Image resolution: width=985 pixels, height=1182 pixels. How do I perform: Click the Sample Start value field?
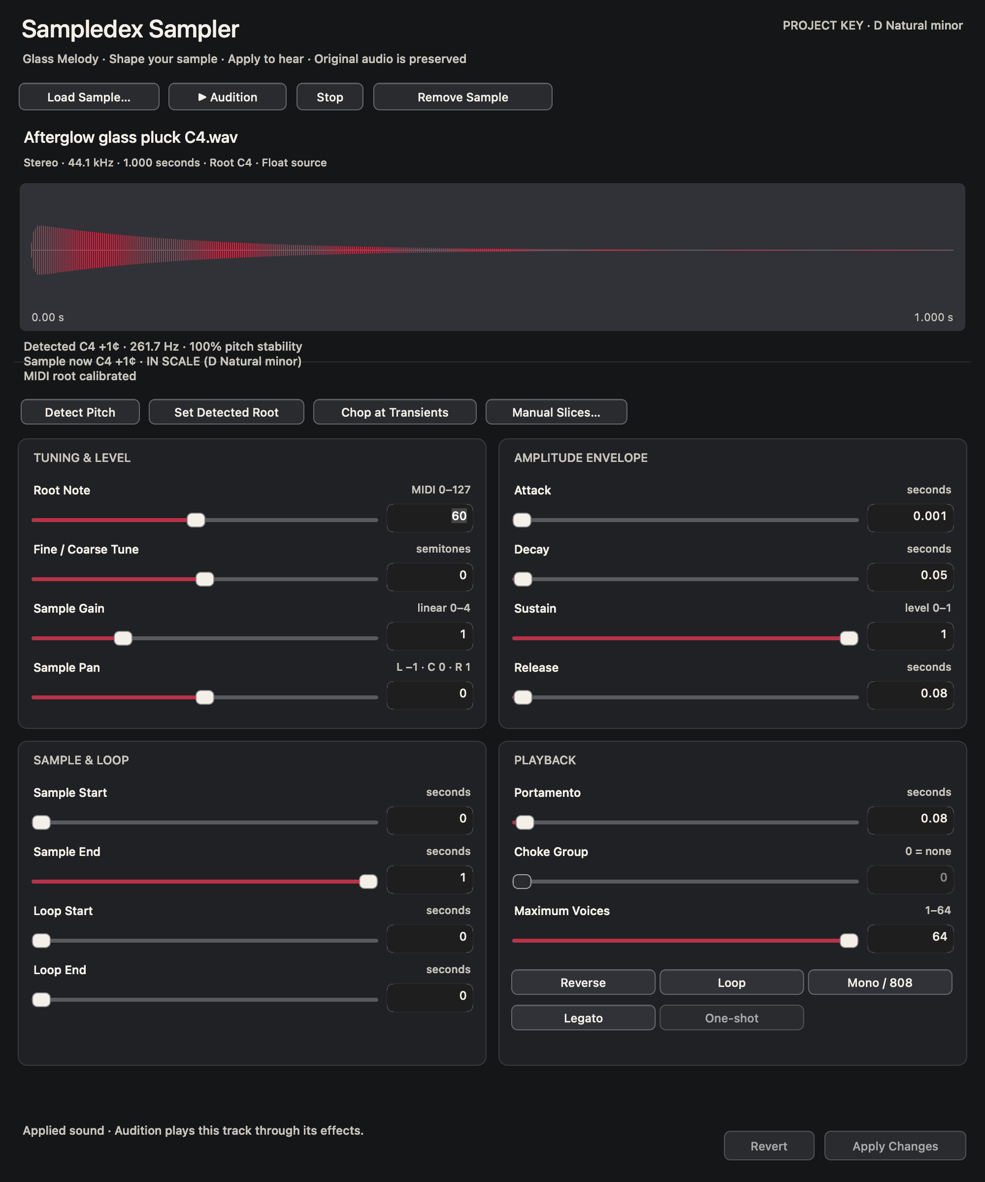click(430, 820)
